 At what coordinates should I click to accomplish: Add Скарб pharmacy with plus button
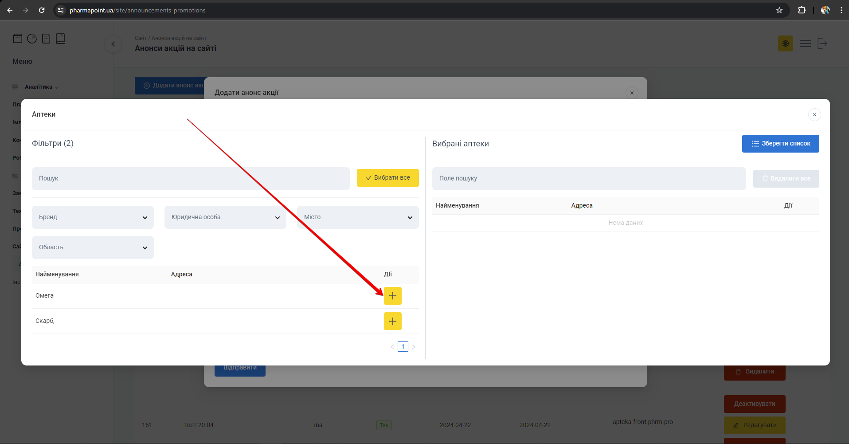(x=392, y=321)
